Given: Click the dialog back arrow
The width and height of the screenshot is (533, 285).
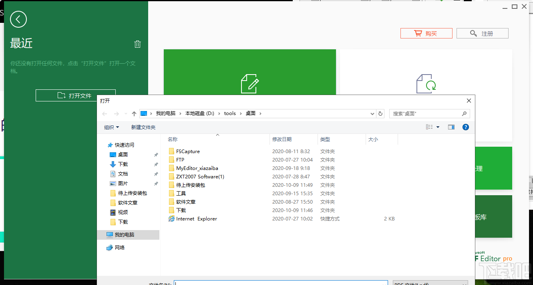Looking at the screenshot, I should pos(105,113).
